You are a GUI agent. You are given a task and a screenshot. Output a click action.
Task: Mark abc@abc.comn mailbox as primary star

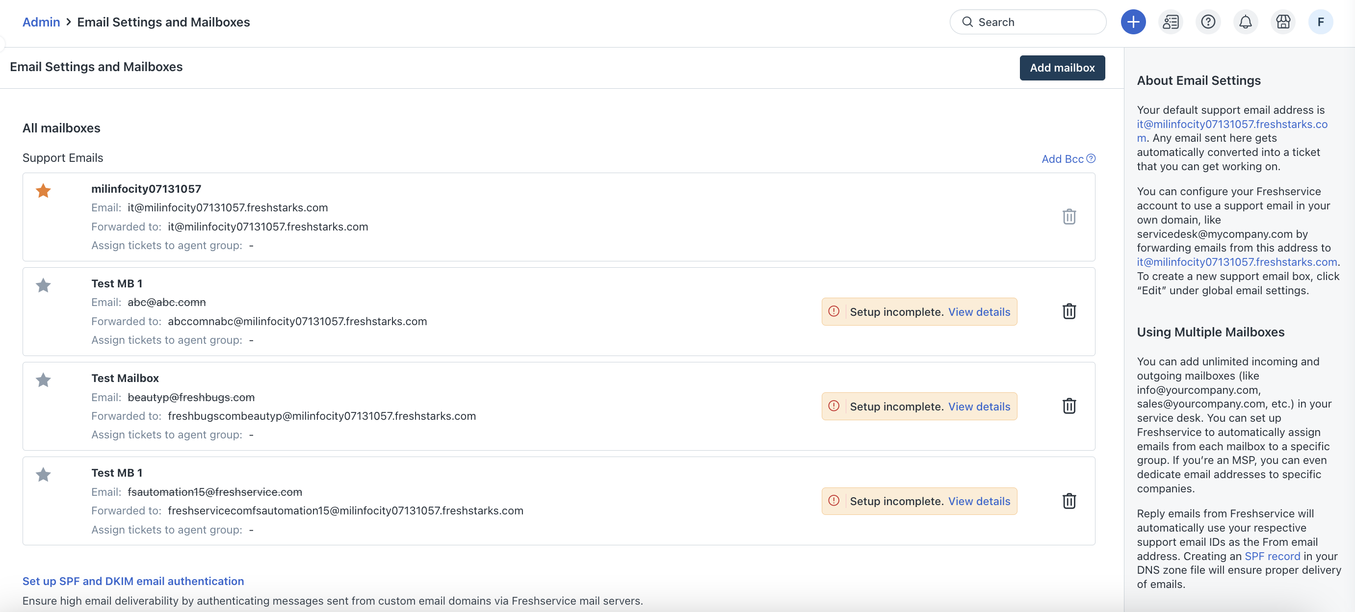point(43,285)
